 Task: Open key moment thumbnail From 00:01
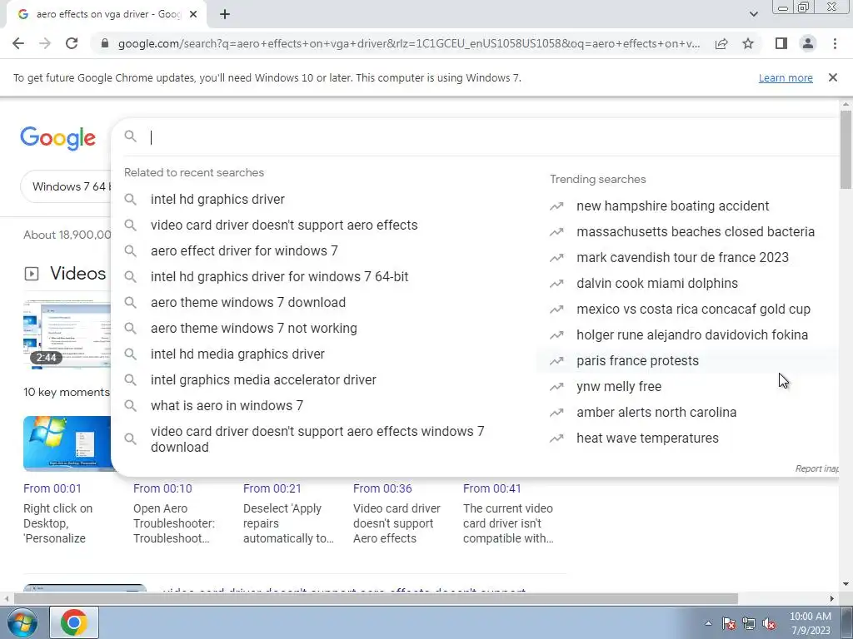tap(67, 443)
